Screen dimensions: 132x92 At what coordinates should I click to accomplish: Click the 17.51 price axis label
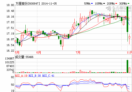pos(10,28)
